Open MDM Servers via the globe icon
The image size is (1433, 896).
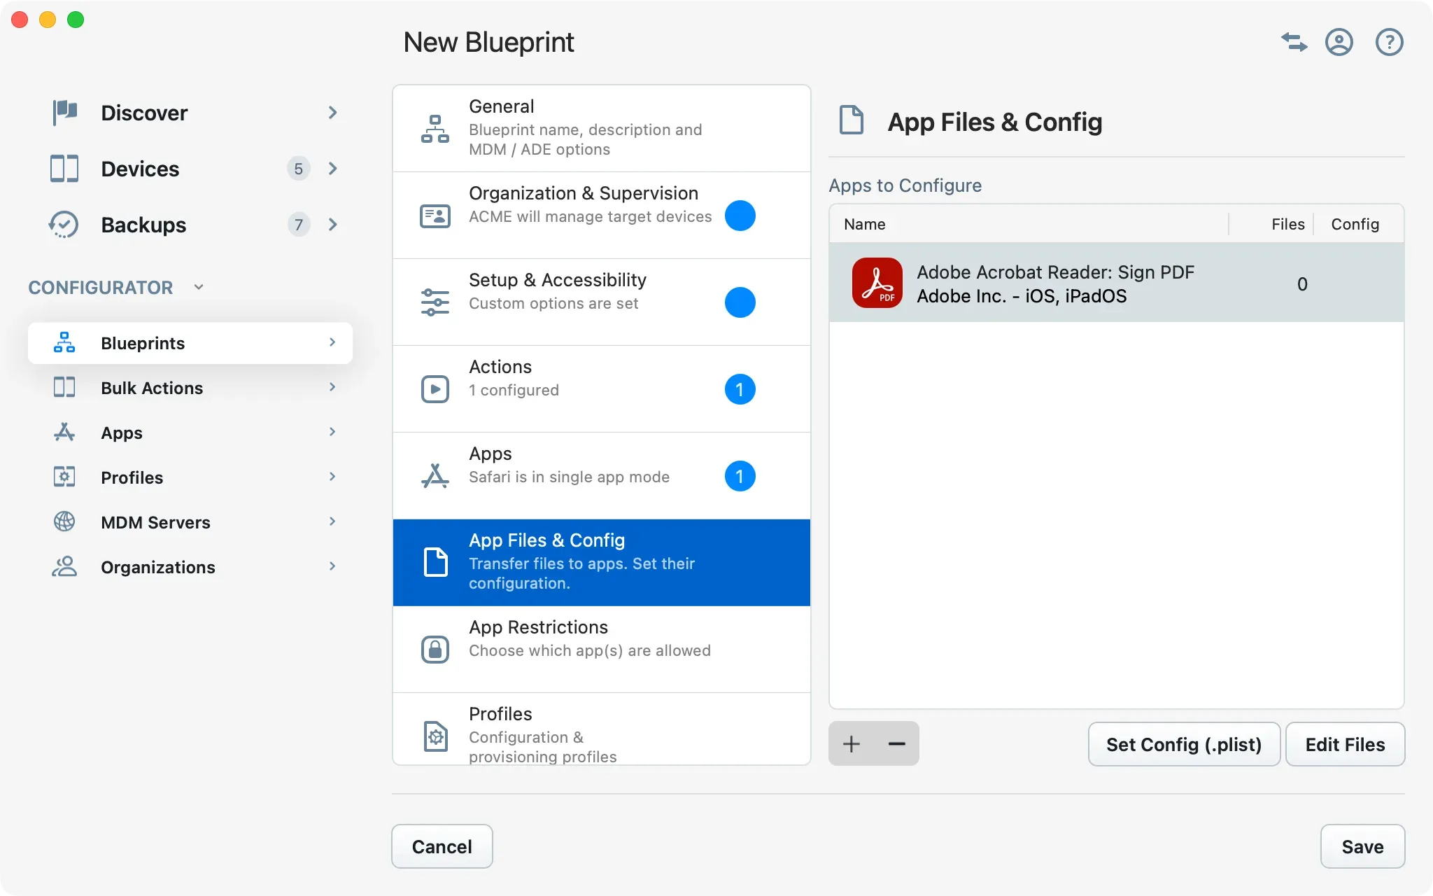coord(64,521)
